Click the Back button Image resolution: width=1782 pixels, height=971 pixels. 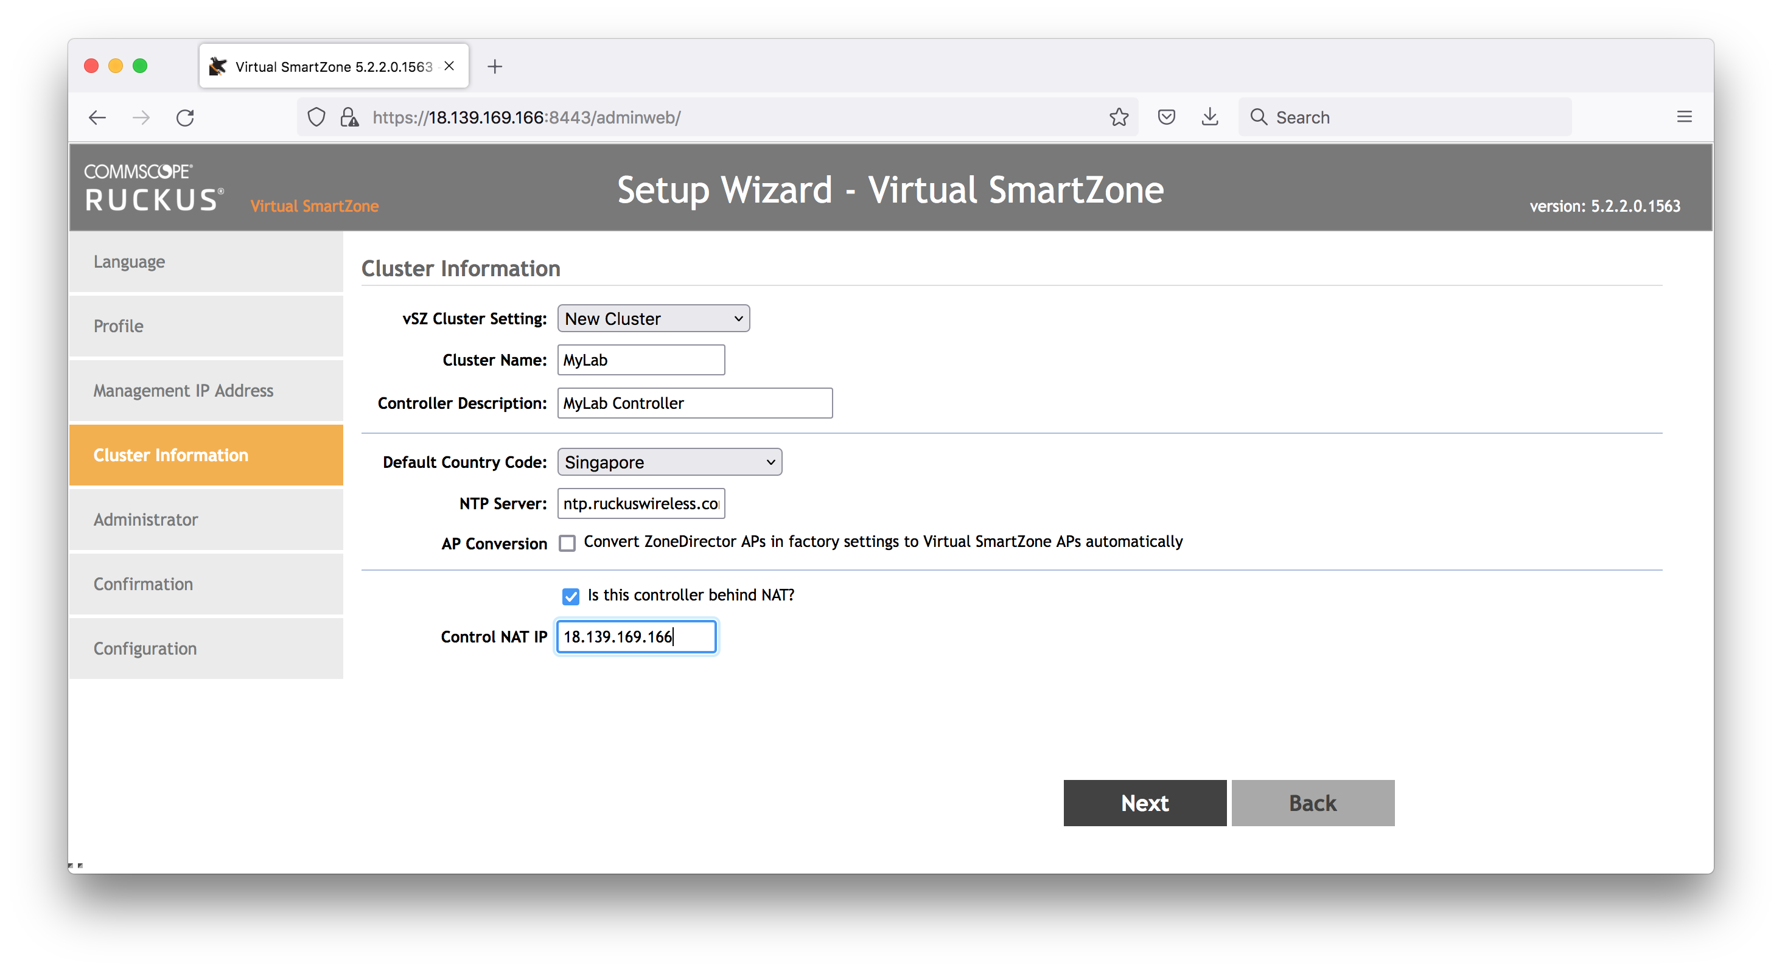[1313, 803]
